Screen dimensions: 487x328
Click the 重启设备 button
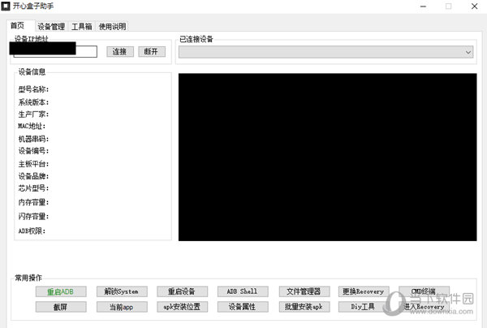[182, 291]
